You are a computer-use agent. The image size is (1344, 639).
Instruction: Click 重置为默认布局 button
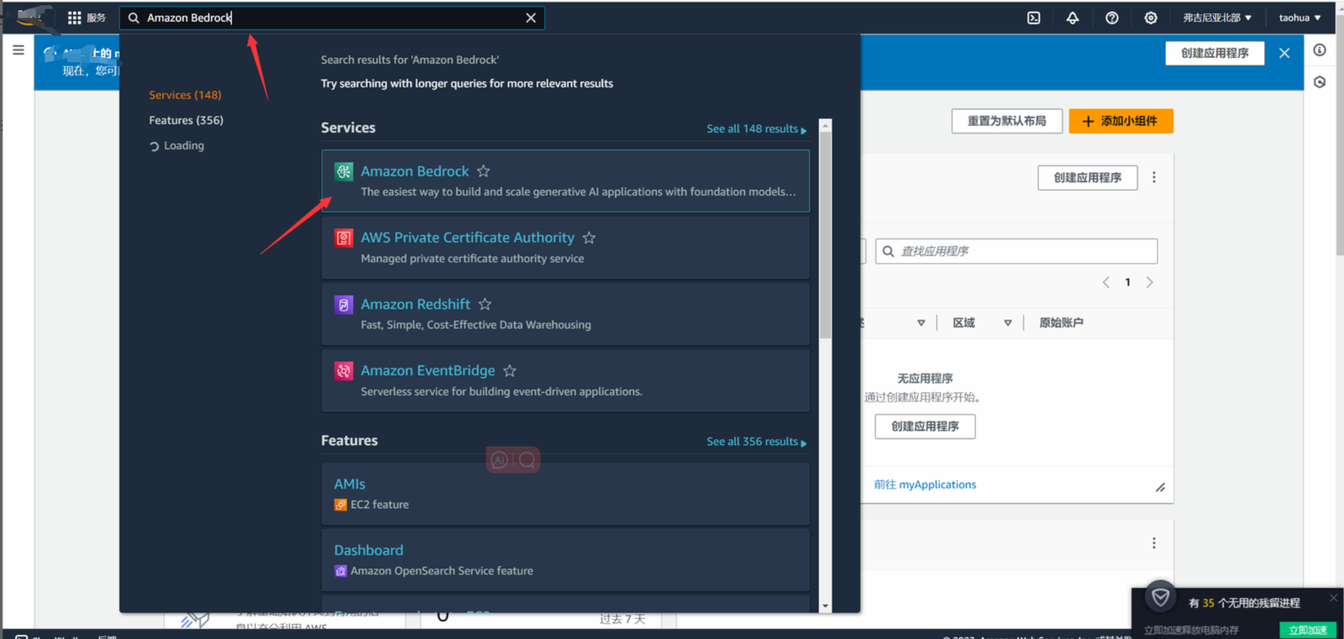pyautogui.click(x=1006, y=121)
